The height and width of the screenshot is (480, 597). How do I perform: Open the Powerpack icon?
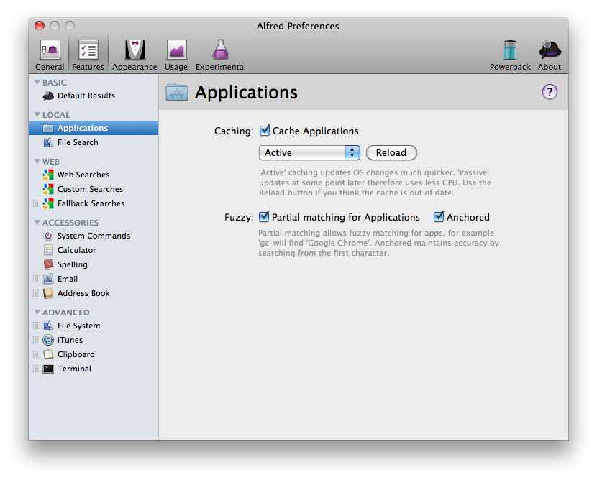pyautogui.click(x=510, y=50)
